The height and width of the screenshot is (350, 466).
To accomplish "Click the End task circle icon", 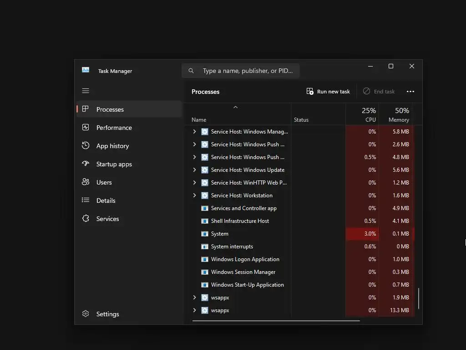I will [366, 91].
